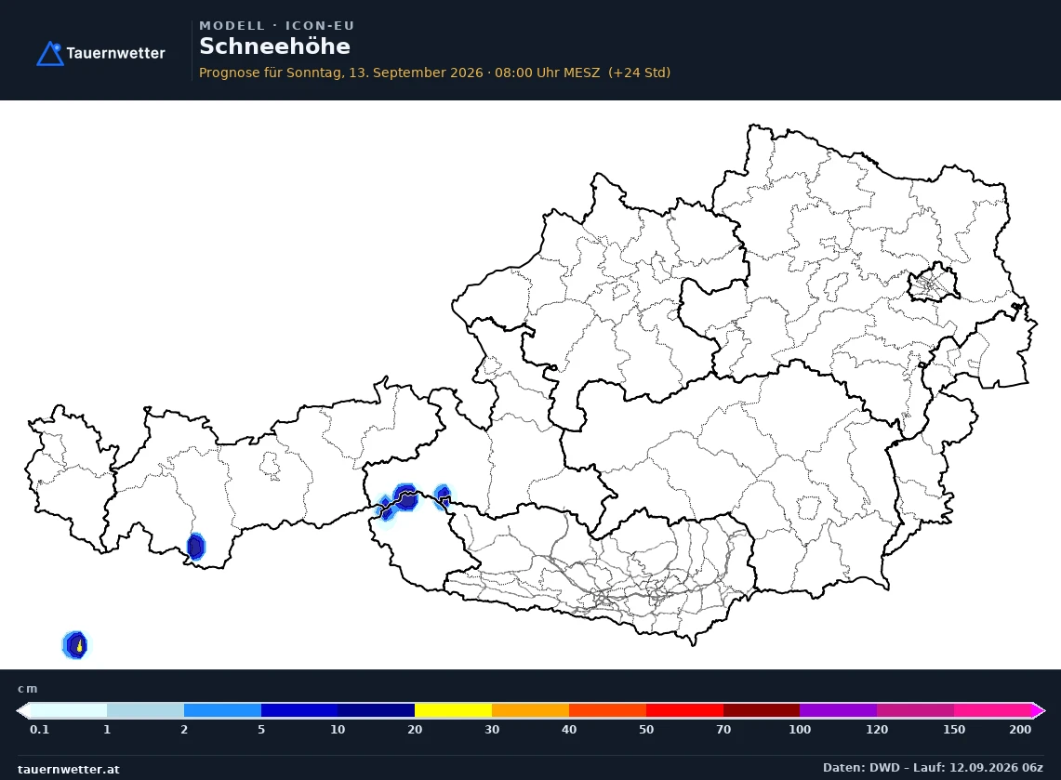Click the blue snow patch in southern Tyrol

tap(195, 547)
